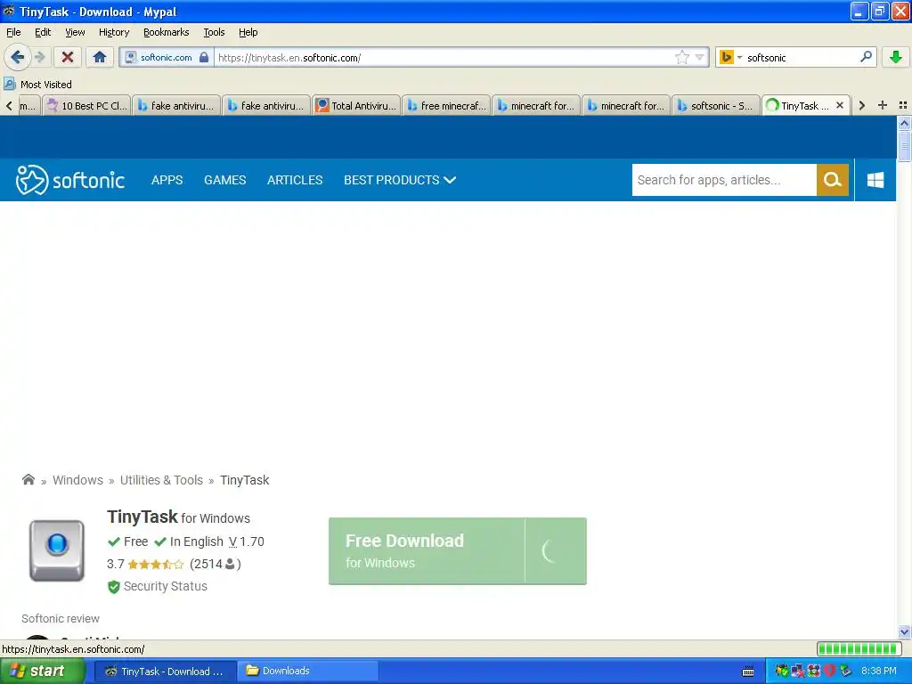Click the Softonic logo
The width and height of the screenshot is (912, 684).
69,180
